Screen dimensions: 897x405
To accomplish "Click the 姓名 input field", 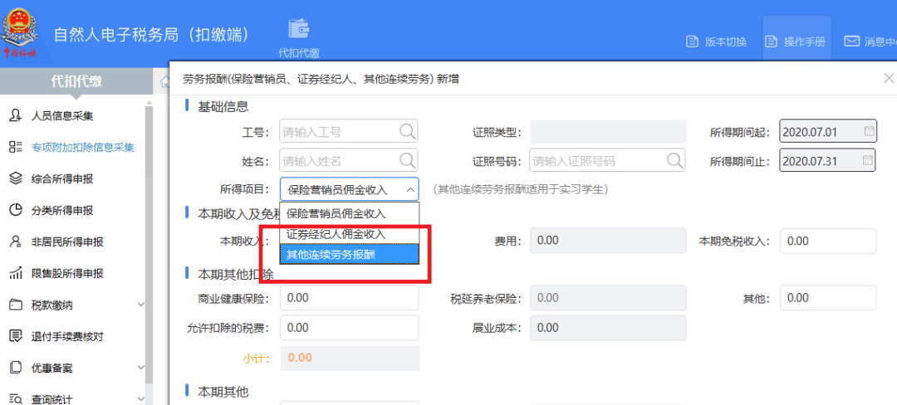I will (x=349, y=160).
